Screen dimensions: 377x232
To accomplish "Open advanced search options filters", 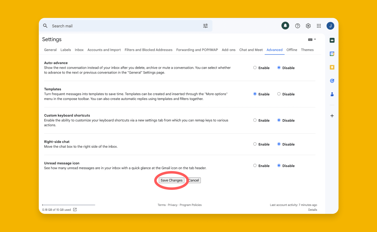I will pyautogui.click(x=206, y=26).
